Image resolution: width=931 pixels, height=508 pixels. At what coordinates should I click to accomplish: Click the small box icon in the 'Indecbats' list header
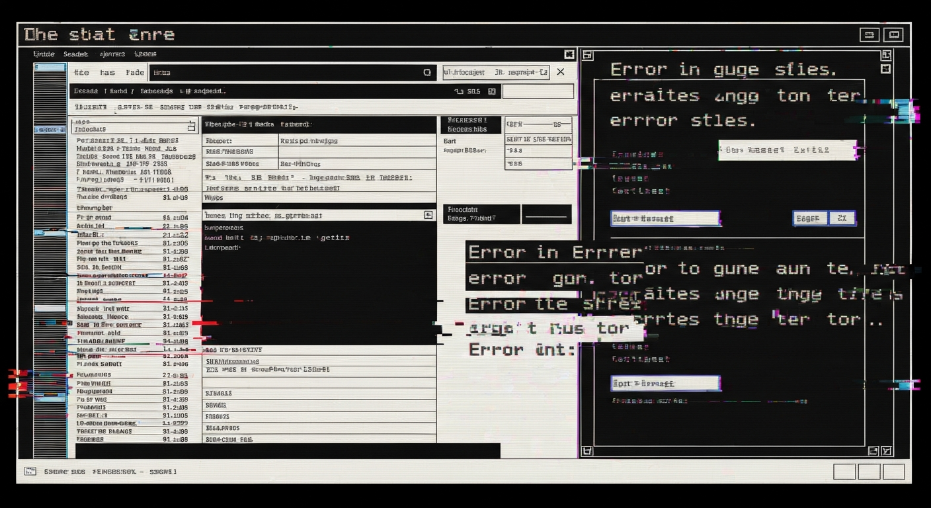192,126
